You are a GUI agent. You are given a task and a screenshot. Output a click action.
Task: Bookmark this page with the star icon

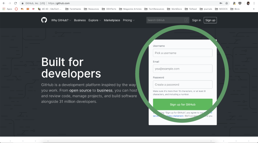(x=227, y=3)
